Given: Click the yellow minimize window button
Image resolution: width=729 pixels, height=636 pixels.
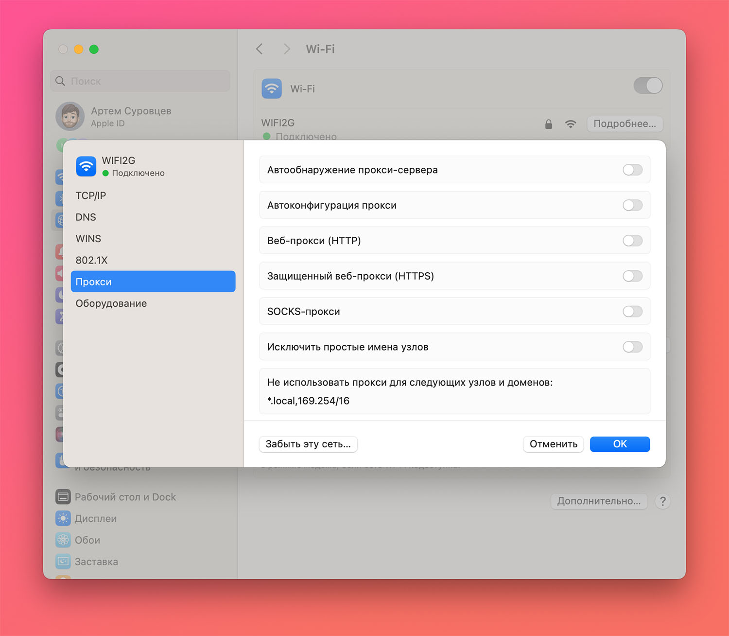Looking at the screenshot, I should click(x=79, y=49).
